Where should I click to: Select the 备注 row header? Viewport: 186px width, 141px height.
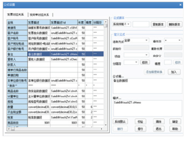[x=17, y=54]
